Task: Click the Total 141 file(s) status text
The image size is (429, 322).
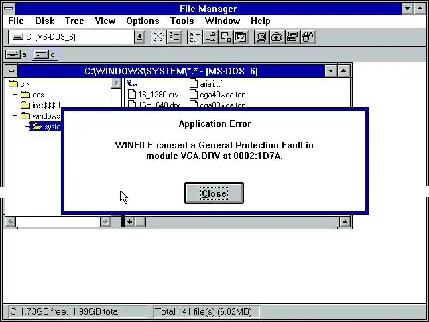Action: coord(203,311)
